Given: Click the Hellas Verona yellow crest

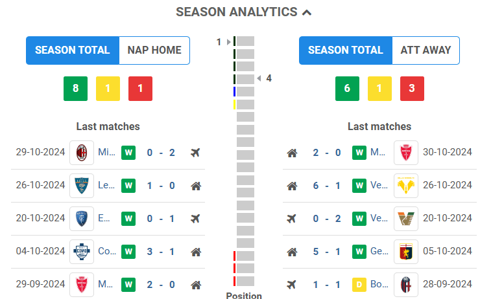Looking at the screenshot, I should pyautogui.click(x=406, y=186).
